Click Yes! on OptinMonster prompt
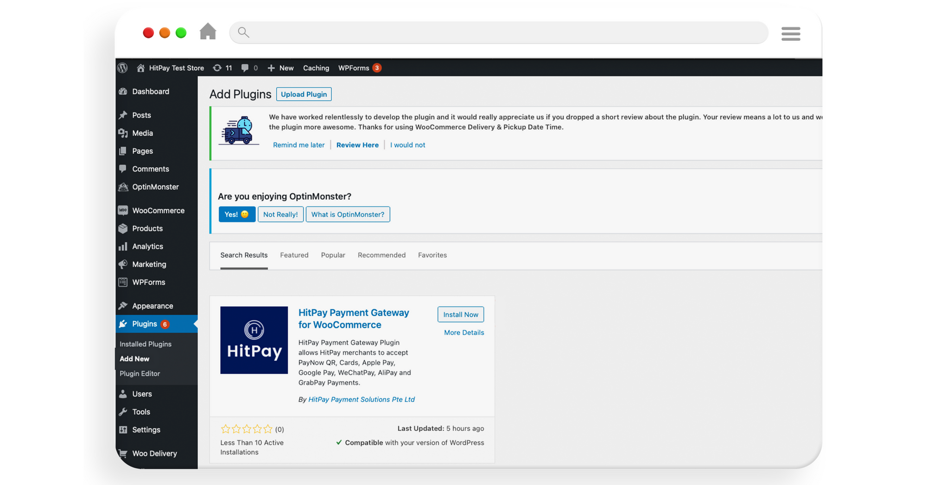This screenshot has height=485, width=927. (x=237, y=214)
